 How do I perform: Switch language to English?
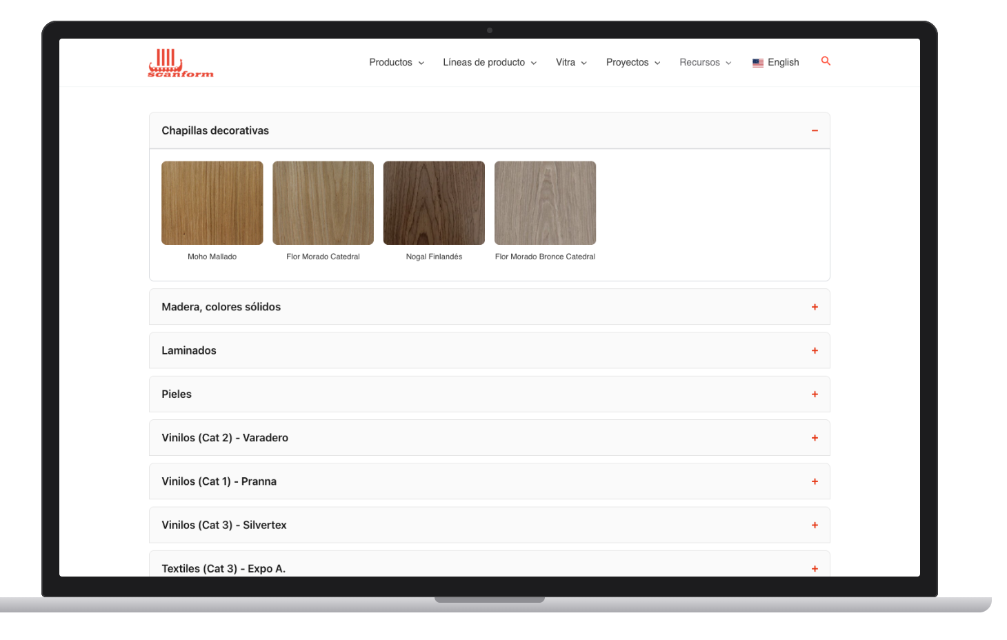[x=776, y=62]
